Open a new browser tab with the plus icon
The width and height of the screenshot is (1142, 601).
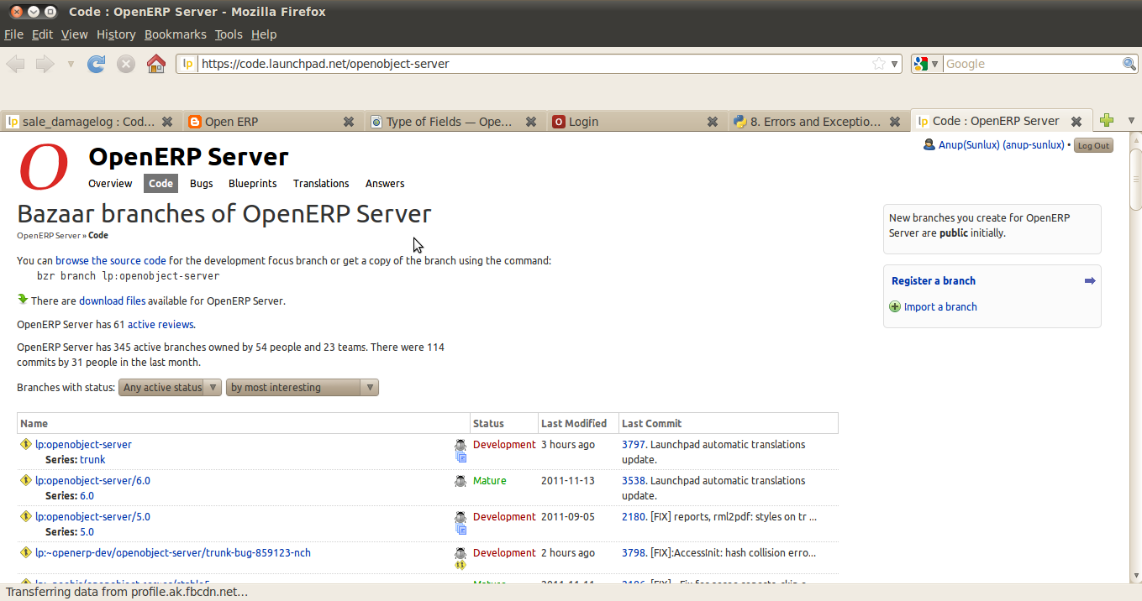(1107, 120)
